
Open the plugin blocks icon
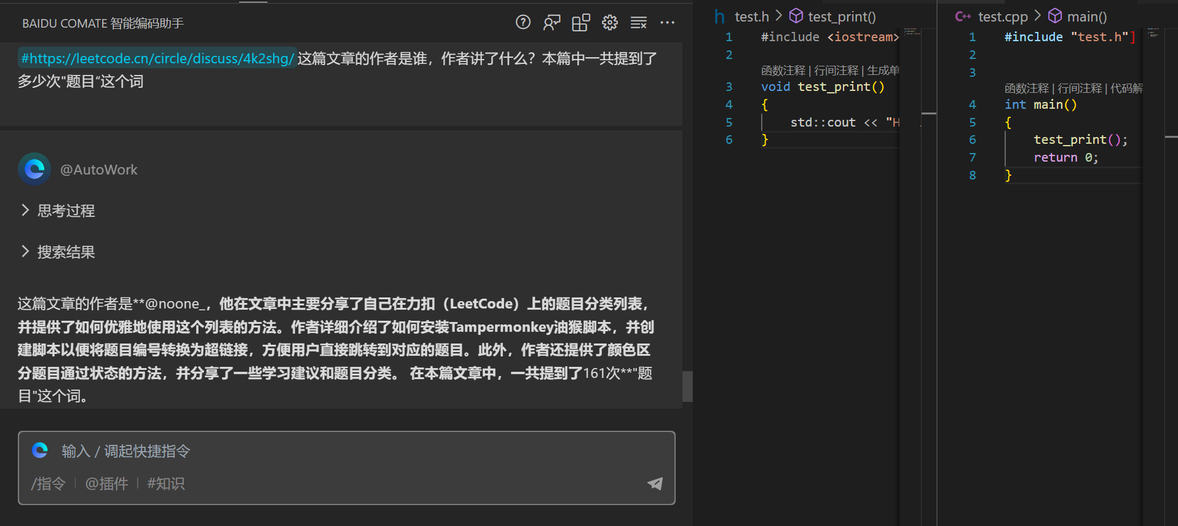(x=580, y=23)
